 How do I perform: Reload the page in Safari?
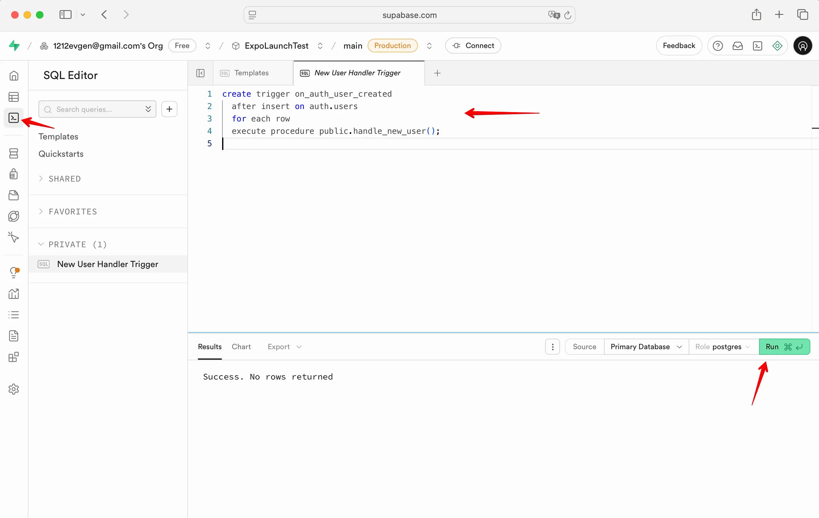coord(568,15)
